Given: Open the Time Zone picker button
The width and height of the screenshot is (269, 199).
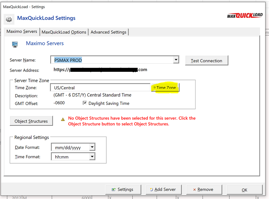Looking at the screenshot, I should tap(165, 87).
